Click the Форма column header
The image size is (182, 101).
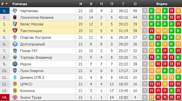162,4
